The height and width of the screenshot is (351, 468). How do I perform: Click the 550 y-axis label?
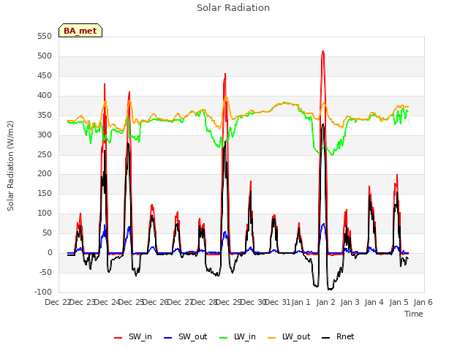[45, 37]
